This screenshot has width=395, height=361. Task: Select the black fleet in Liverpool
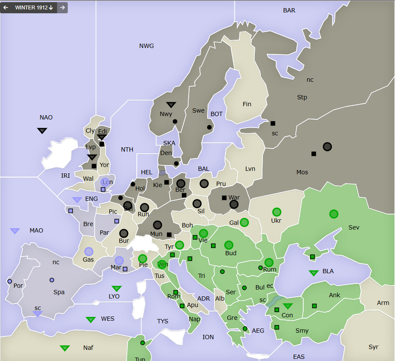(x=92, y=157)
